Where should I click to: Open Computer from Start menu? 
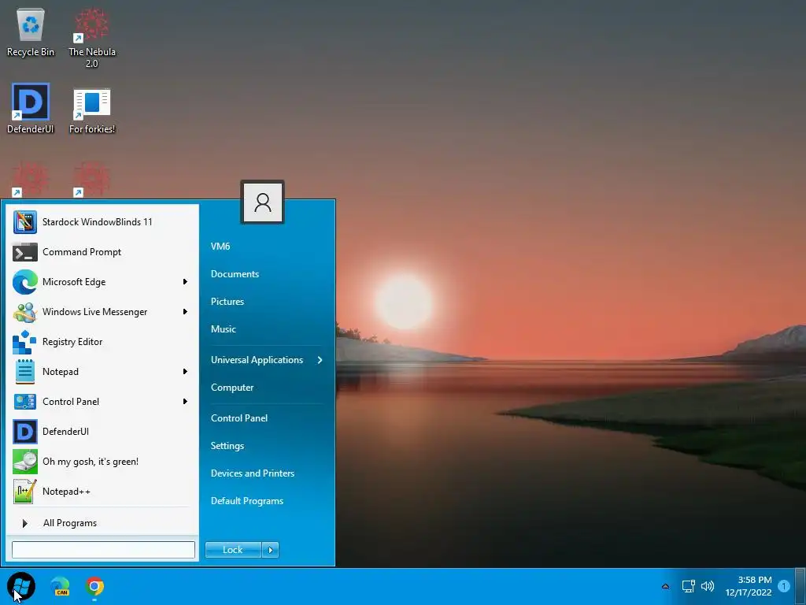click(232, 388)
